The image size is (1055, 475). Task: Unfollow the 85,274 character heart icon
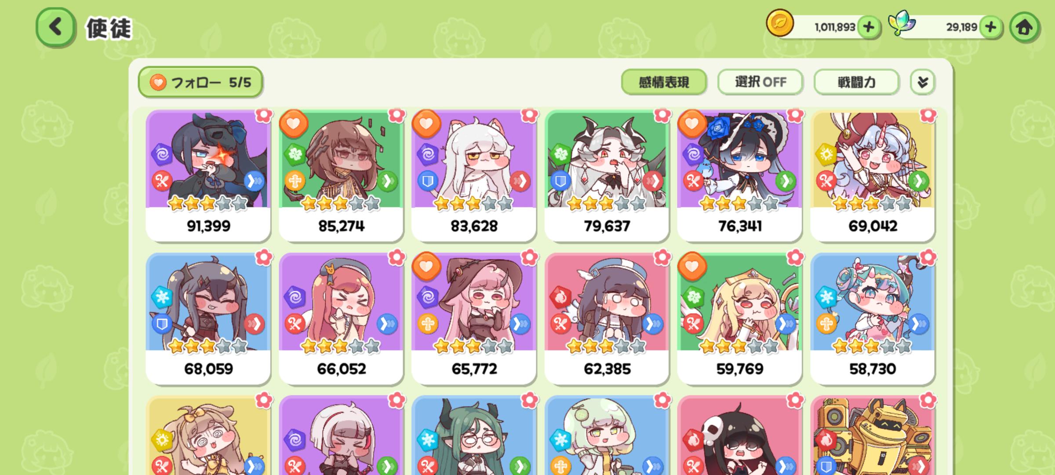coord(294,124)
